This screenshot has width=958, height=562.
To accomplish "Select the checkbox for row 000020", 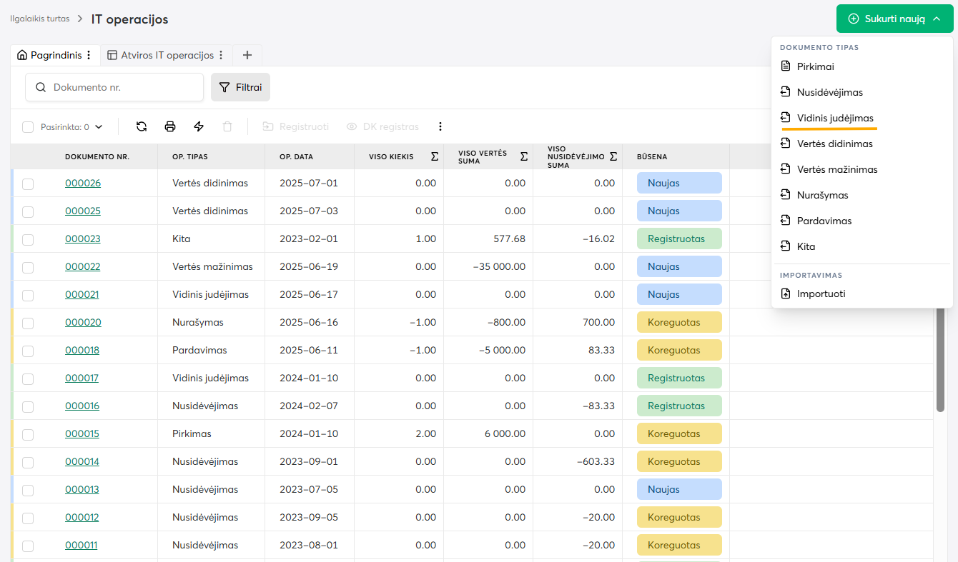I will coord(28,323).
